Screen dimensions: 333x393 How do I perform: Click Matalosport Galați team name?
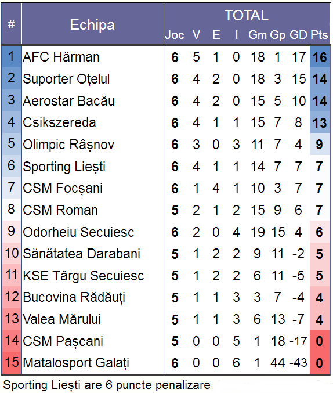(76, 363)
